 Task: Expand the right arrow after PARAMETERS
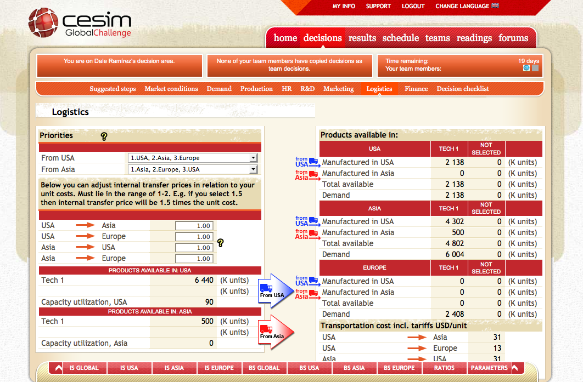[515, 368]
